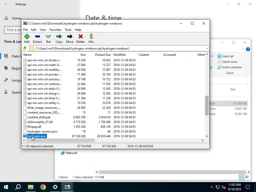
Task: Open the Help menu
Action: coord(78,30)
